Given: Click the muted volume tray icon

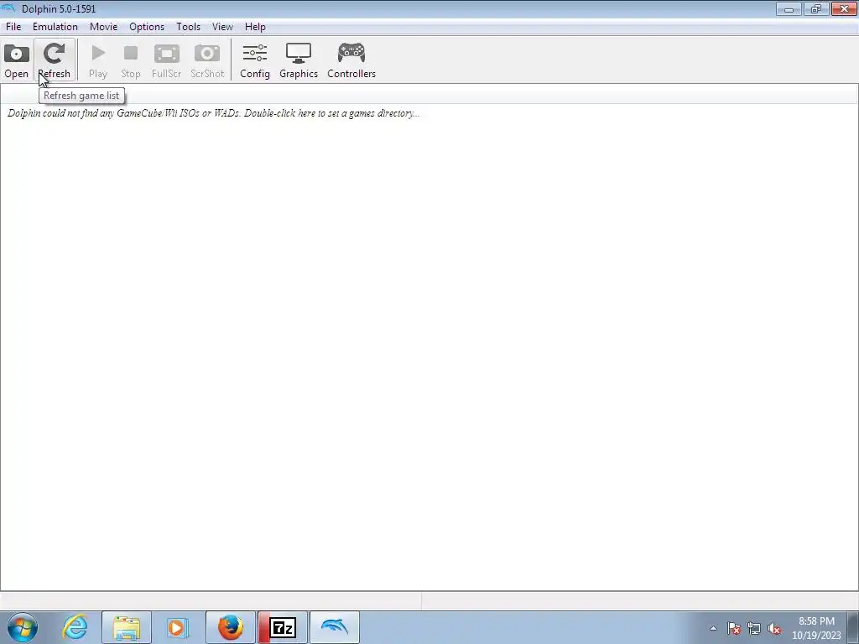Looking at the screenshot, I should [774, 628].
